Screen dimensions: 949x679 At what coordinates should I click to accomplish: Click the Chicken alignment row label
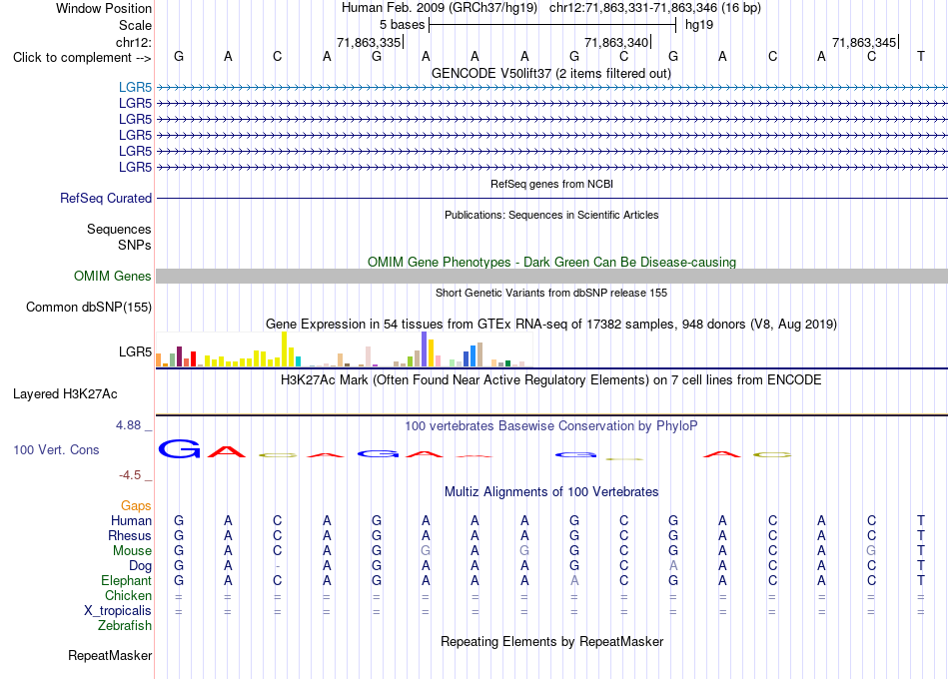[x=128, y=596]
